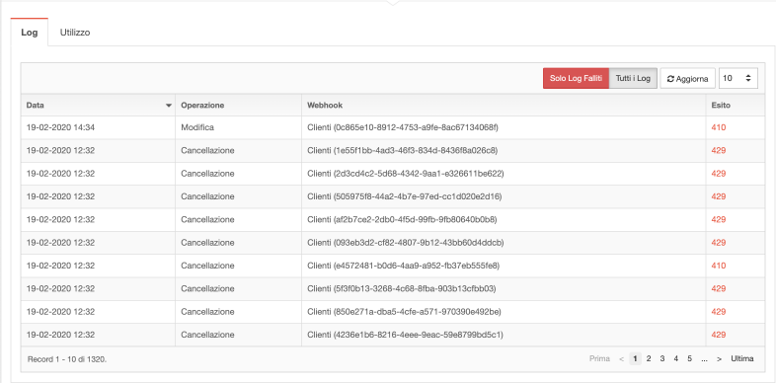Click the Aggiorna button
Image resolution: width=776 pixels, height=383 pixels.
coord(687,79)
